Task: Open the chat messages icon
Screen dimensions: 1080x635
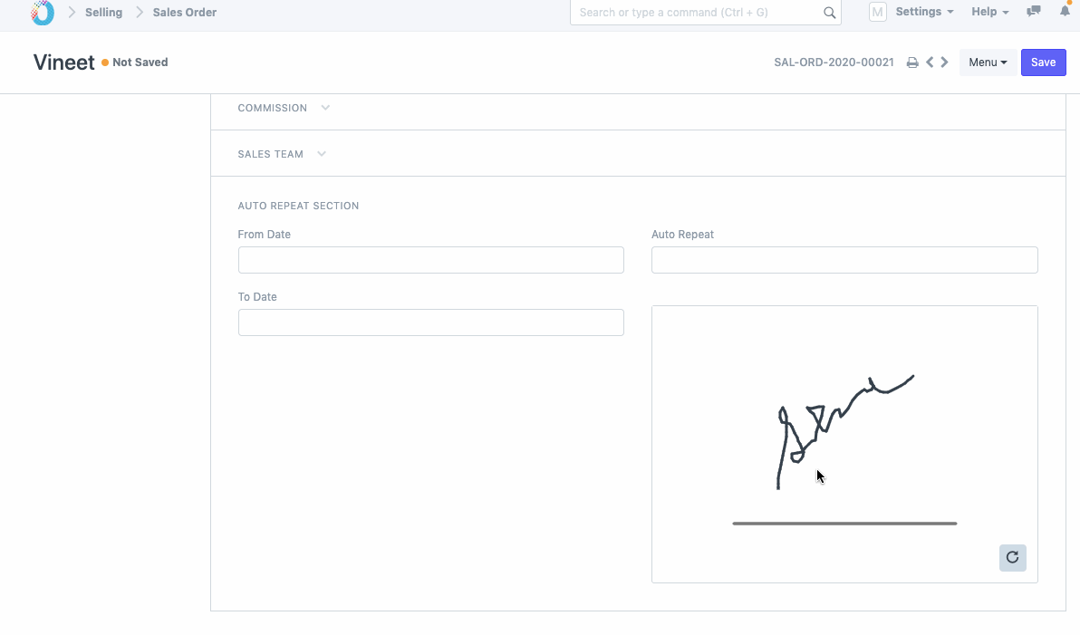Action: [1034, 12]
